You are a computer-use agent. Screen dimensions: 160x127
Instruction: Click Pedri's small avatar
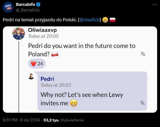coord(31,76)
